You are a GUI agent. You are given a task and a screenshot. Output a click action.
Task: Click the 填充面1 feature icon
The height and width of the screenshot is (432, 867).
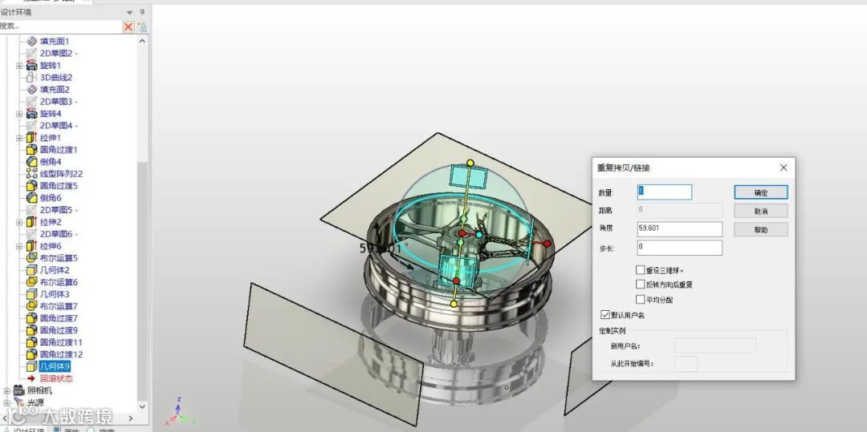pyautogui.click(x=31, y=41)
